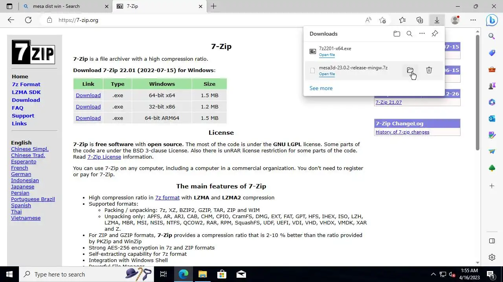View site information lock icon

[x=50, y=20]
